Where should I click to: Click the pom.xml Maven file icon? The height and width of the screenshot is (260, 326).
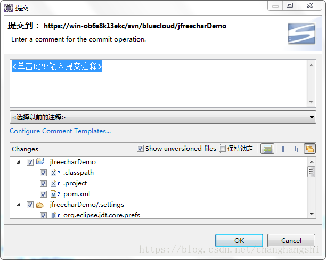click(54, 194)
